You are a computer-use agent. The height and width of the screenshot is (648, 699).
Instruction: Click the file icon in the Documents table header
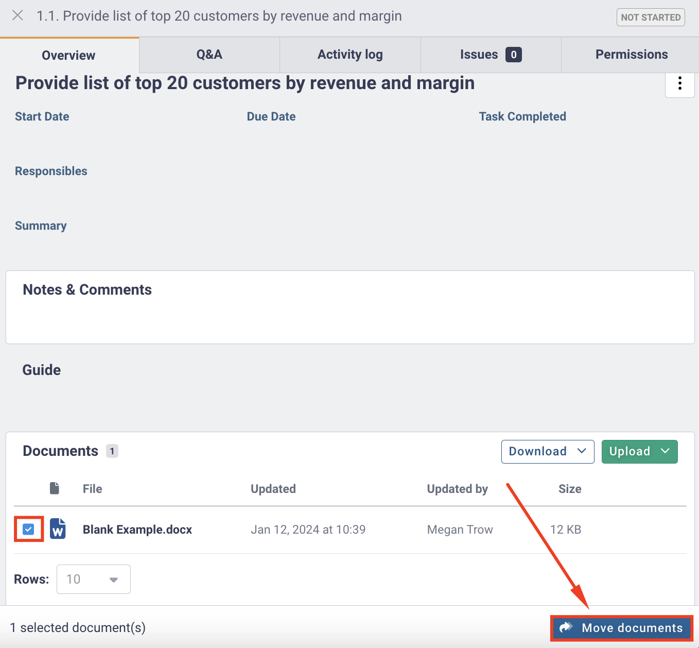(55, 488)
